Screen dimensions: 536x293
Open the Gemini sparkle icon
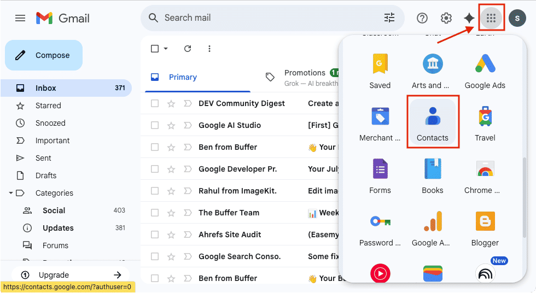coord(469,17)
